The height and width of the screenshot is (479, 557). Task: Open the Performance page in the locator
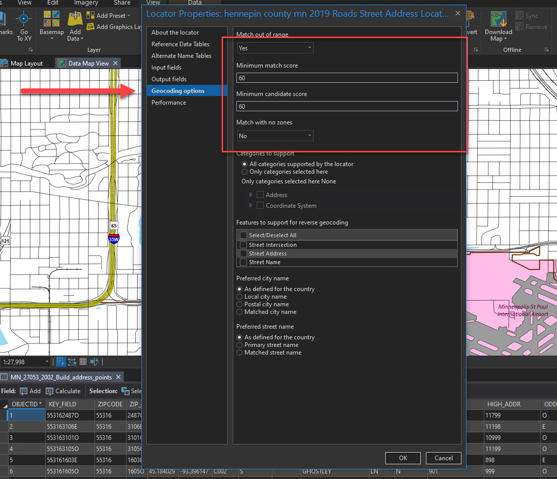(x=169, y=103)
